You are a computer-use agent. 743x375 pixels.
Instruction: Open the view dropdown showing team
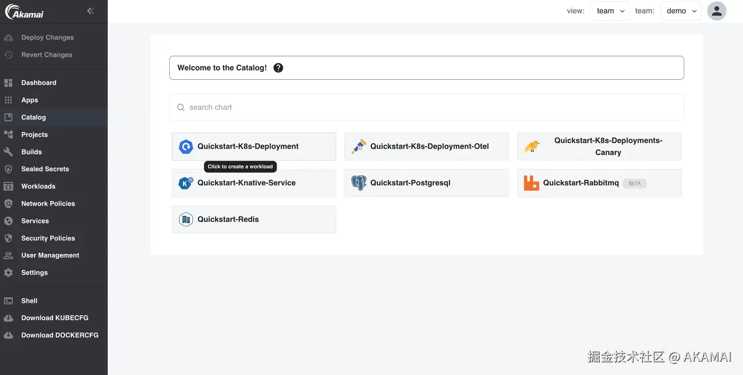coord(610,11)
